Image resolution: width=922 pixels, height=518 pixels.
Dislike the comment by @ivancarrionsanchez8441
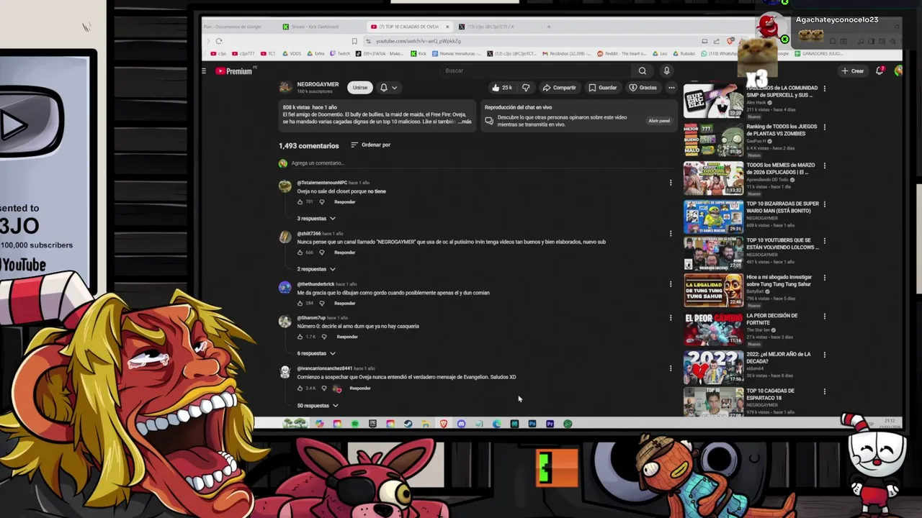point(323,388)
